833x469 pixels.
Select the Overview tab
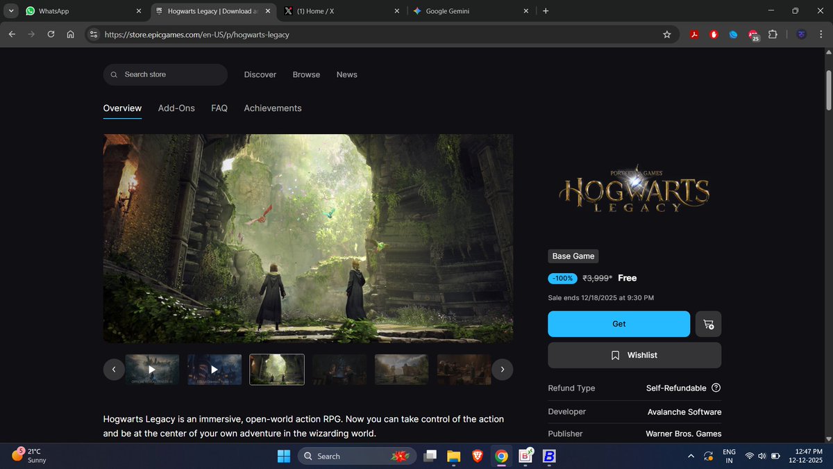point(122,108)
